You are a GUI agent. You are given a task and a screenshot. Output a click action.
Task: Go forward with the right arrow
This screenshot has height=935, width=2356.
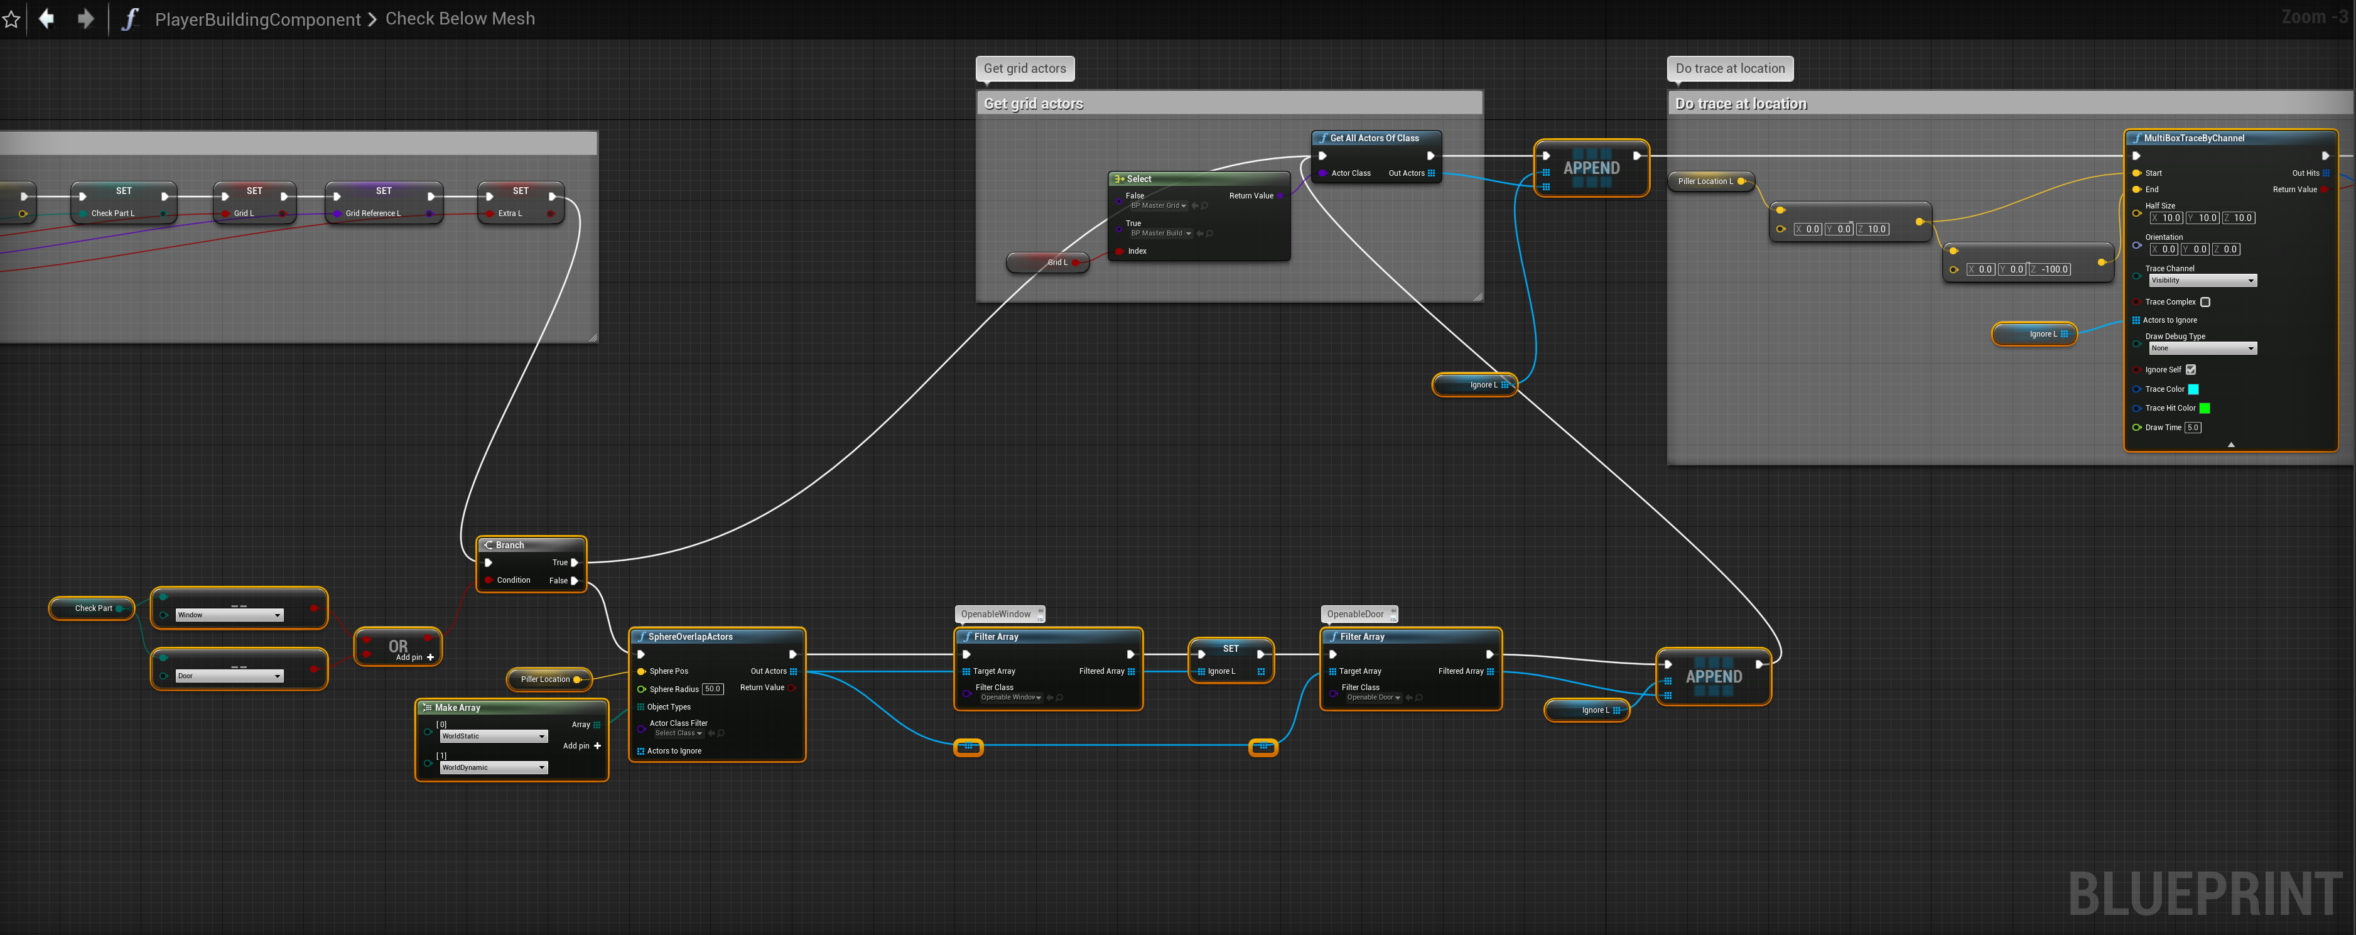click(x=85, y=19)
